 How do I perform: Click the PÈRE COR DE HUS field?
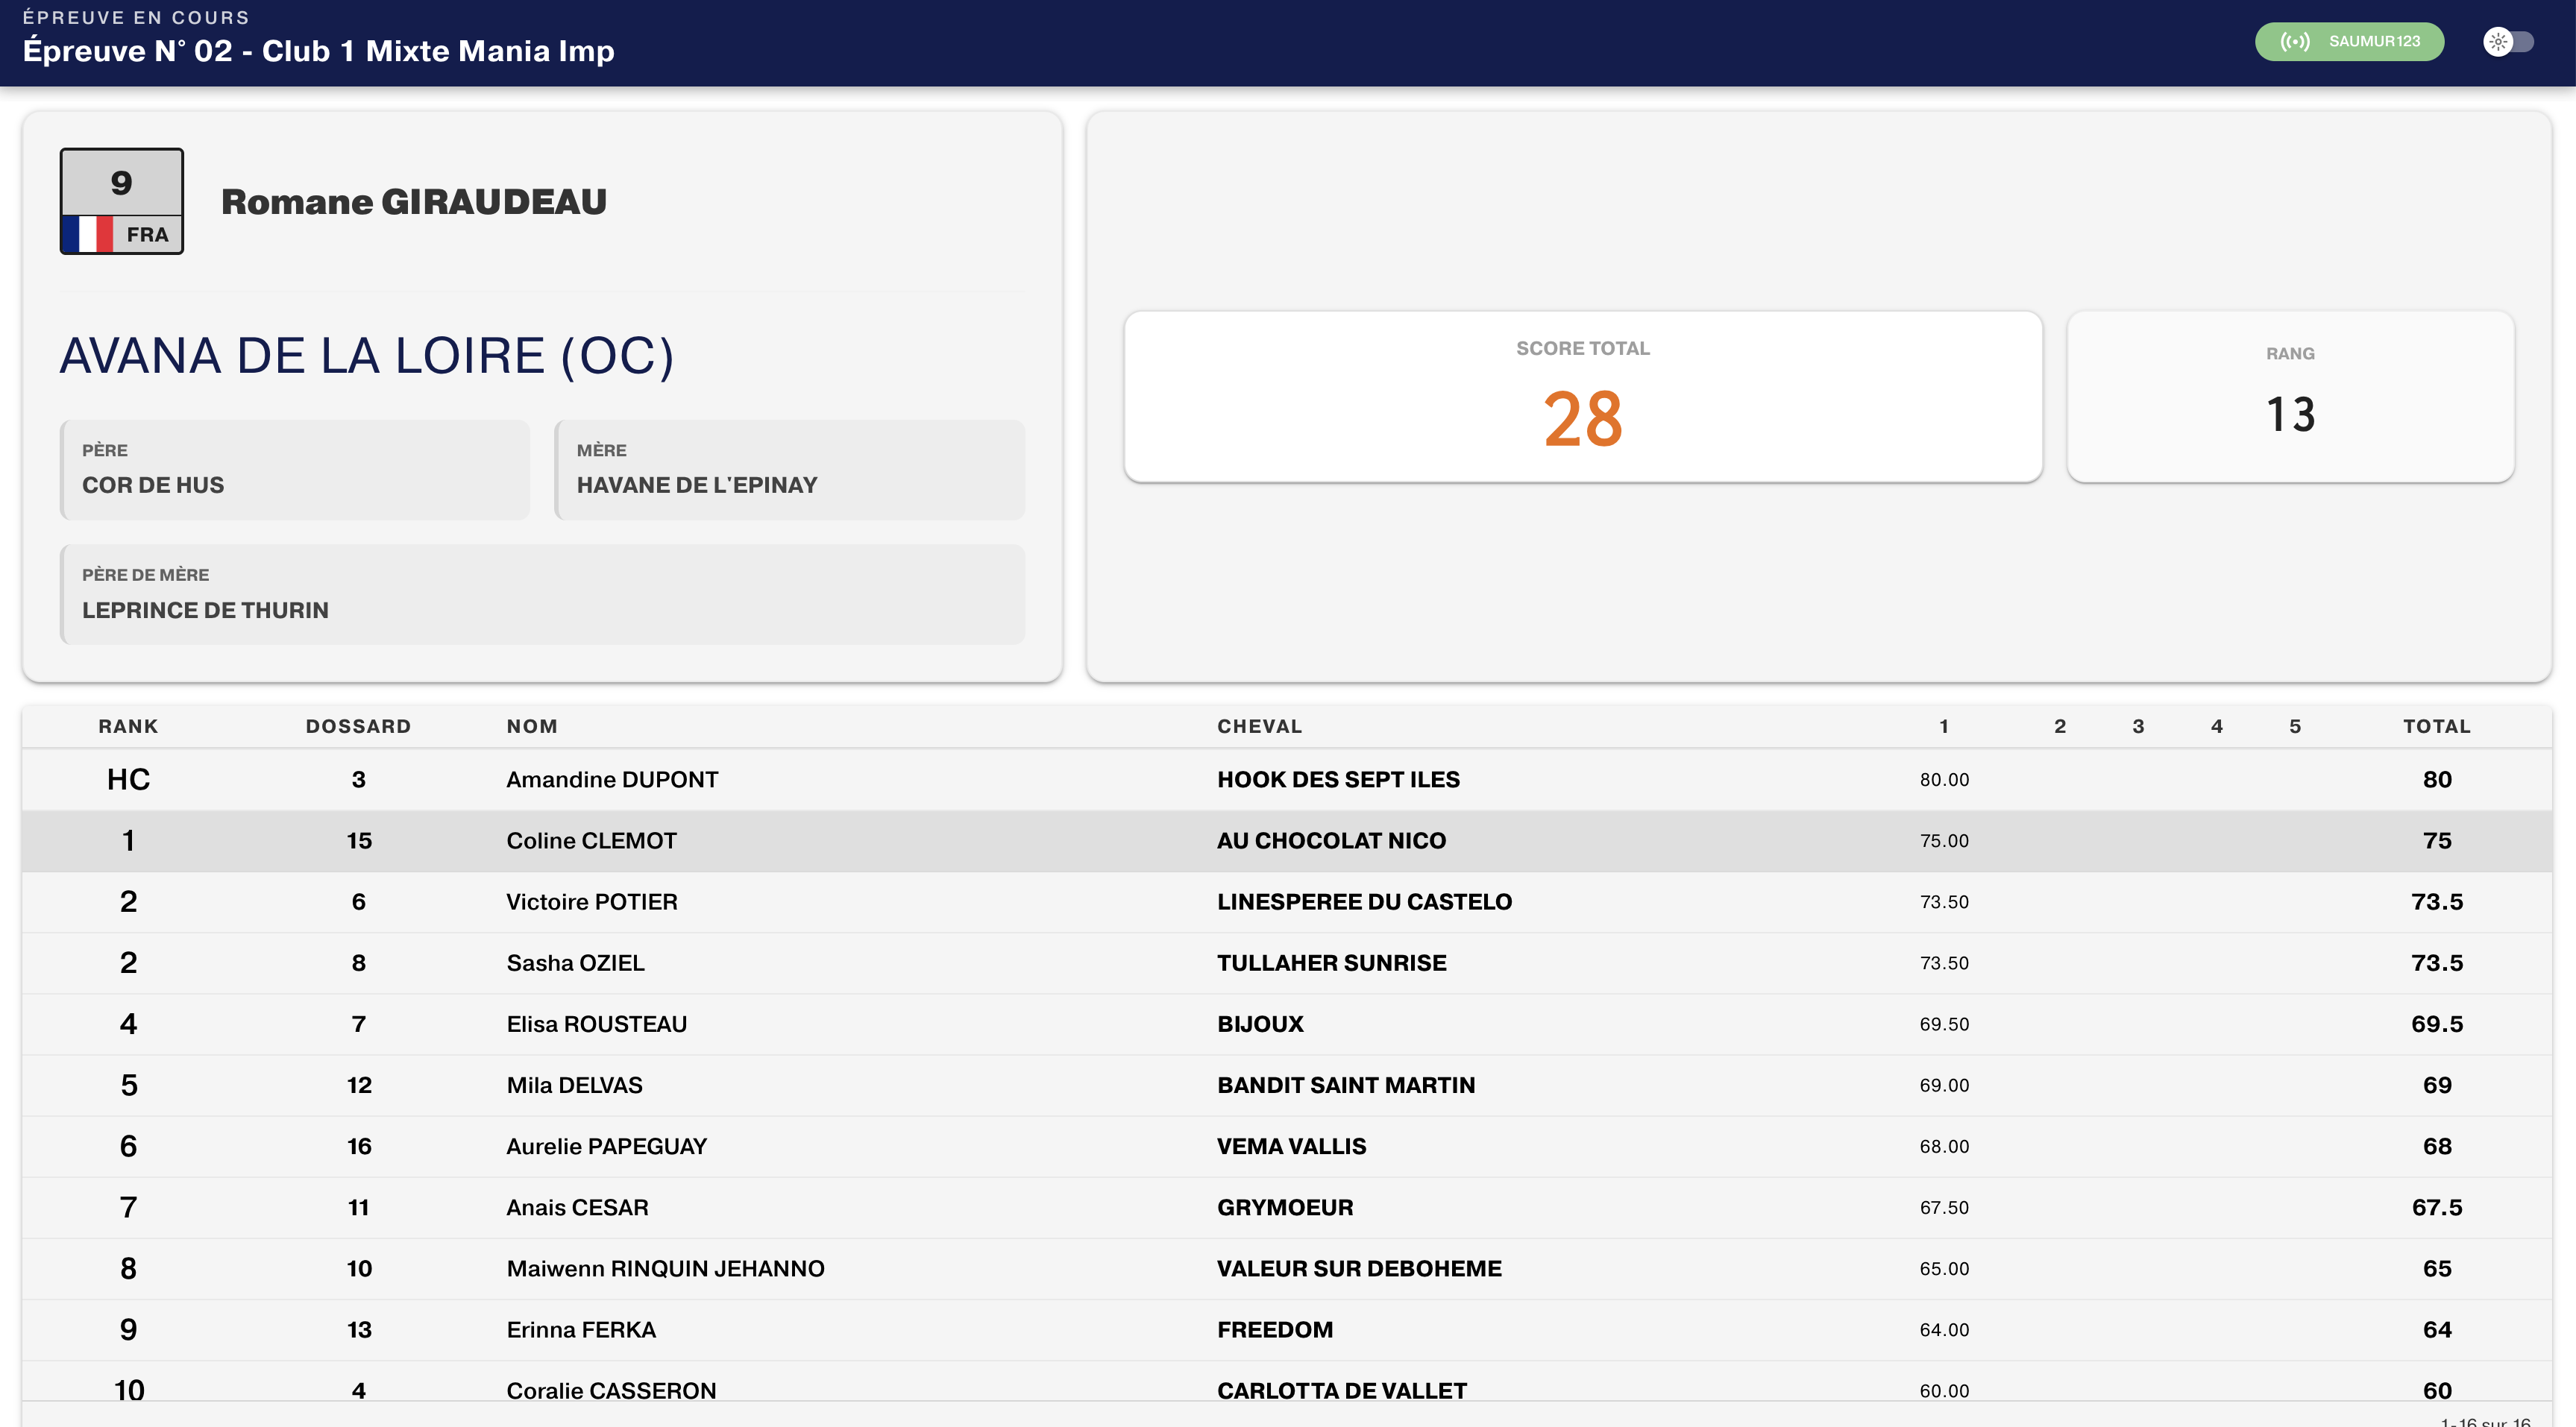(295, 470)
